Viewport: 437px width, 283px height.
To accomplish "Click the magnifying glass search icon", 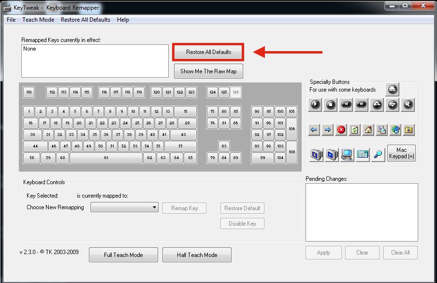I will [x=378, y=155].
